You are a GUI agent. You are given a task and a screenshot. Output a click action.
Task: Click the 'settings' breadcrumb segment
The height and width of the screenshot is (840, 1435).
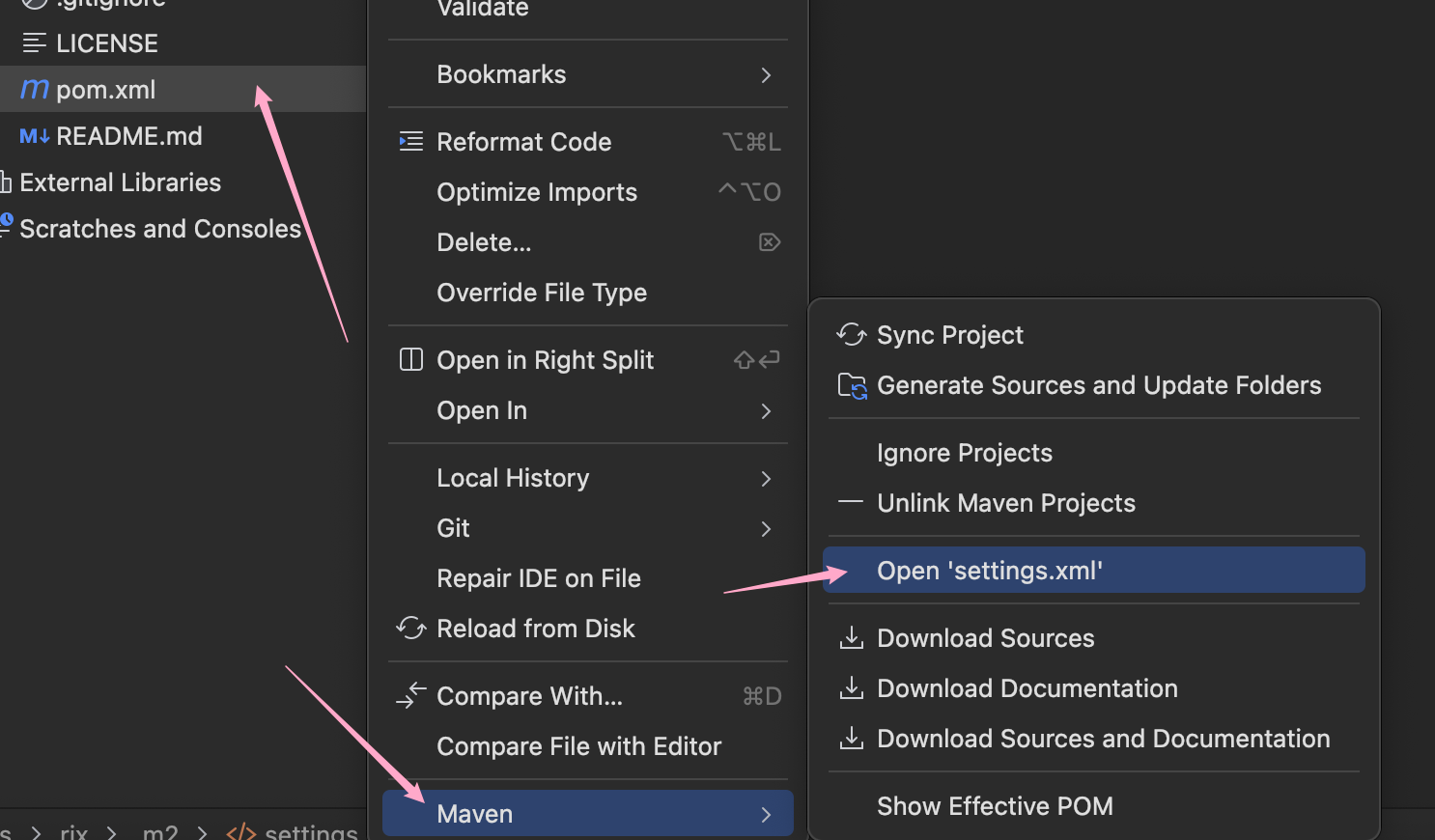tap(311, 832)
